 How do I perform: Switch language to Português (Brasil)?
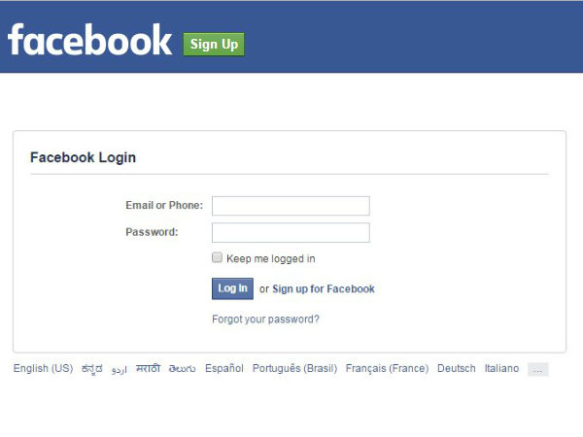(x=294, y=368)
